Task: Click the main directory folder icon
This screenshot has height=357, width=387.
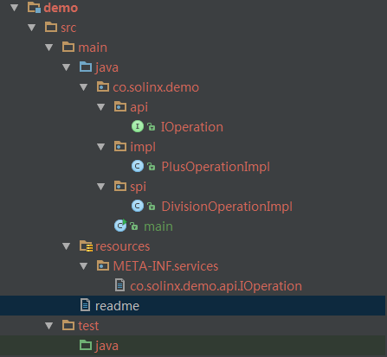Action: [x=68, y=47]
